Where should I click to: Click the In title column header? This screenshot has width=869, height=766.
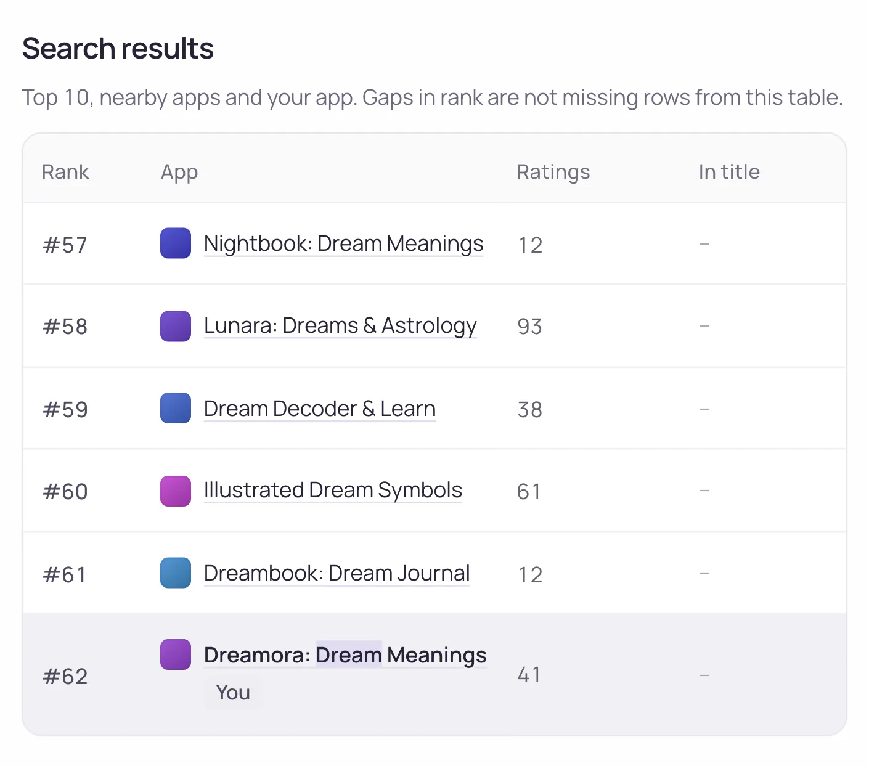729,172
